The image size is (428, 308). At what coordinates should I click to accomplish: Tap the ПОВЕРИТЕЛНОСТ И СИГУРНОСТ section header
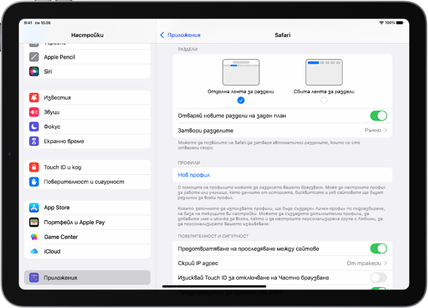pyautogui.click(x=213, y=236)
